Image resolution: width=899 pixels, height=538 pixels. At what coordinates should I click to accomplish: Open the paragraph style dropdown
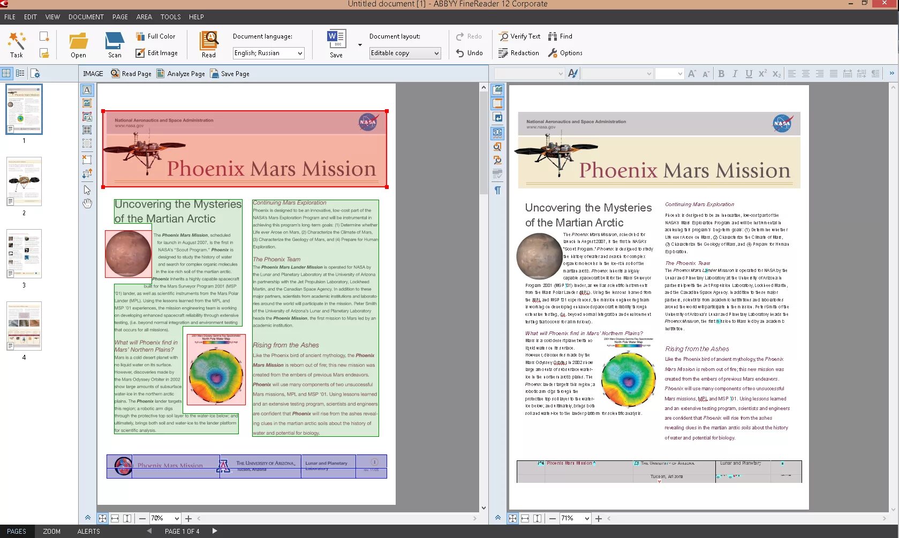click(x=530, y=74)
